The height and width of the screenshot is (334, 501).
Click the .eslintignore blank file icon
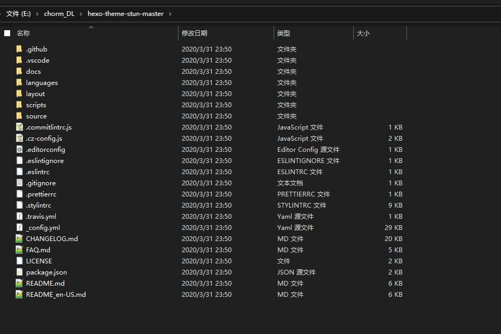point(20,160)
